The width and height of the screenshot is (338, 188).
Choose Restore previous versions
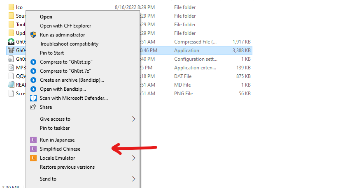[67, 167]
